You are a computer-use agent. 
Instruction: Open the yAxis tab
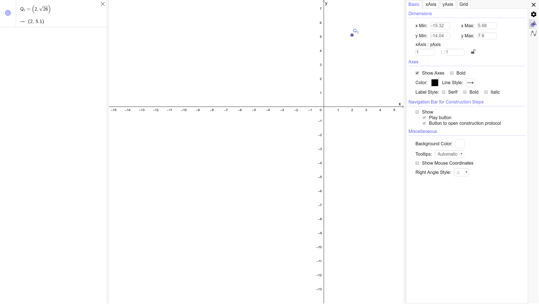pyautogui.click(x=447, y=4)
